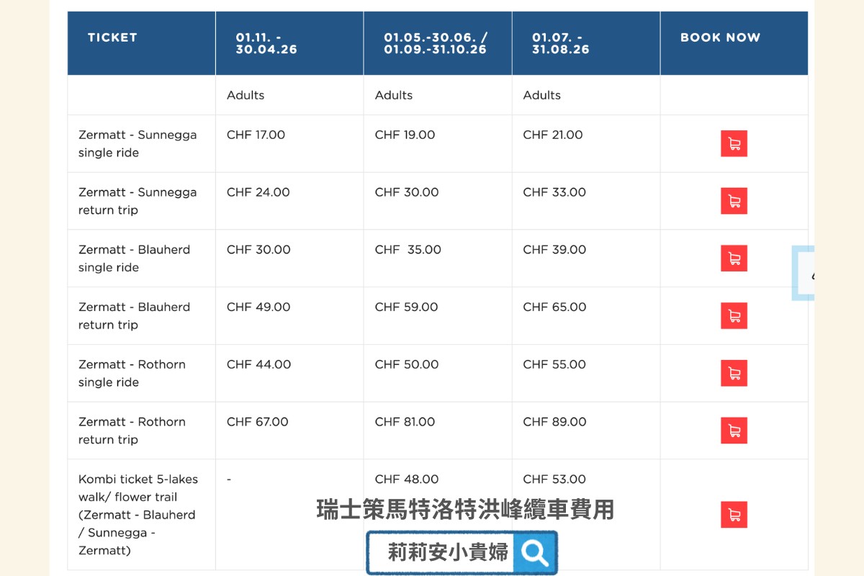This screenshot has height=576, width=864.
Task: Select the CHF 89.00 price cell
Action: (554, 422)
